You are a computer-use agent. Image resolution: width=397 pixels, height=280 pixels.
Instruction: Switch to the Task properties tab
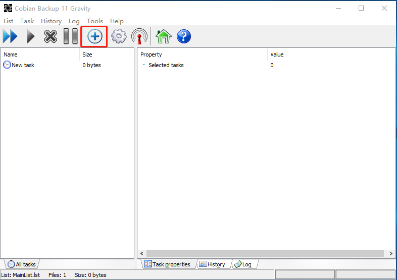pyautogui.click(x=167, y=264)
